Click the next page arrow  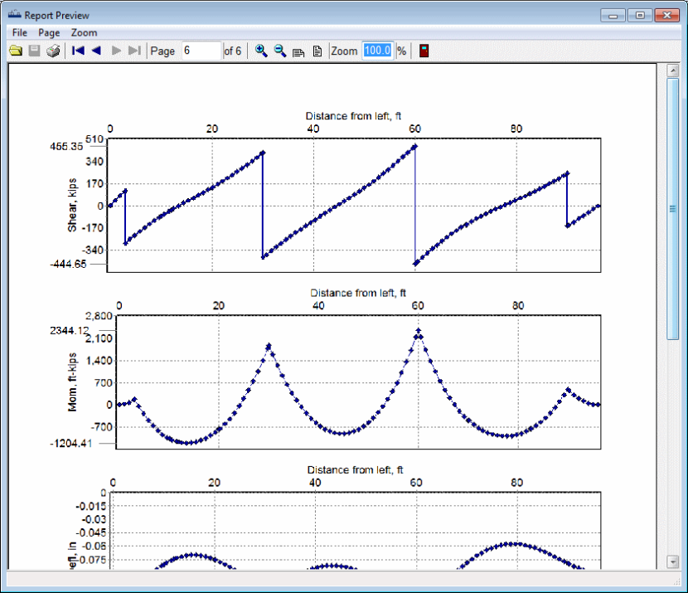[116, 51]
